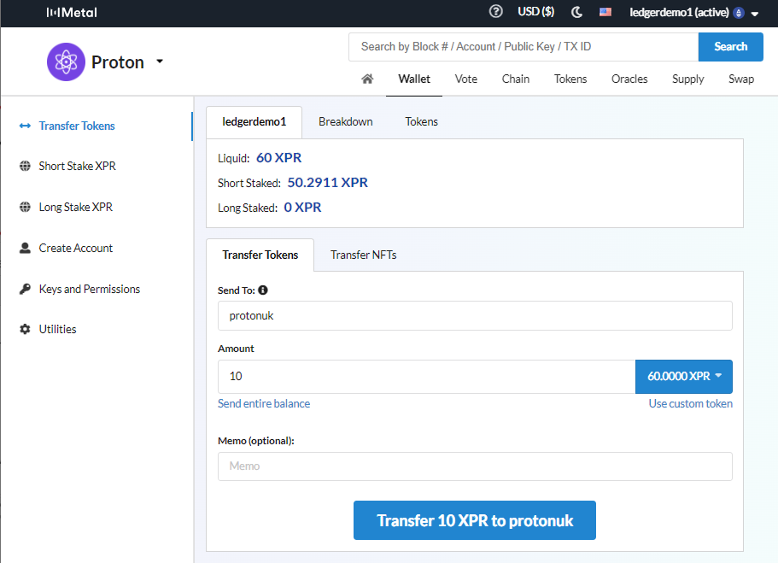778x563 pixels.
Task: Click the Short Stake XPR globe icon
Action: coord(24,166)
